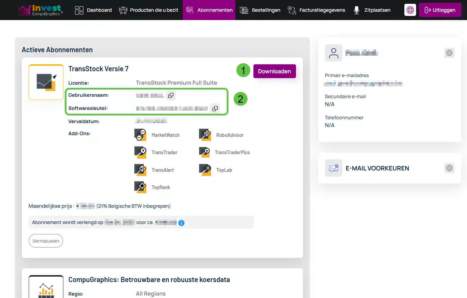Open the Facturatiegegevens menu item
The height and width of the screenshot is (298, 467).
(316, 10)
